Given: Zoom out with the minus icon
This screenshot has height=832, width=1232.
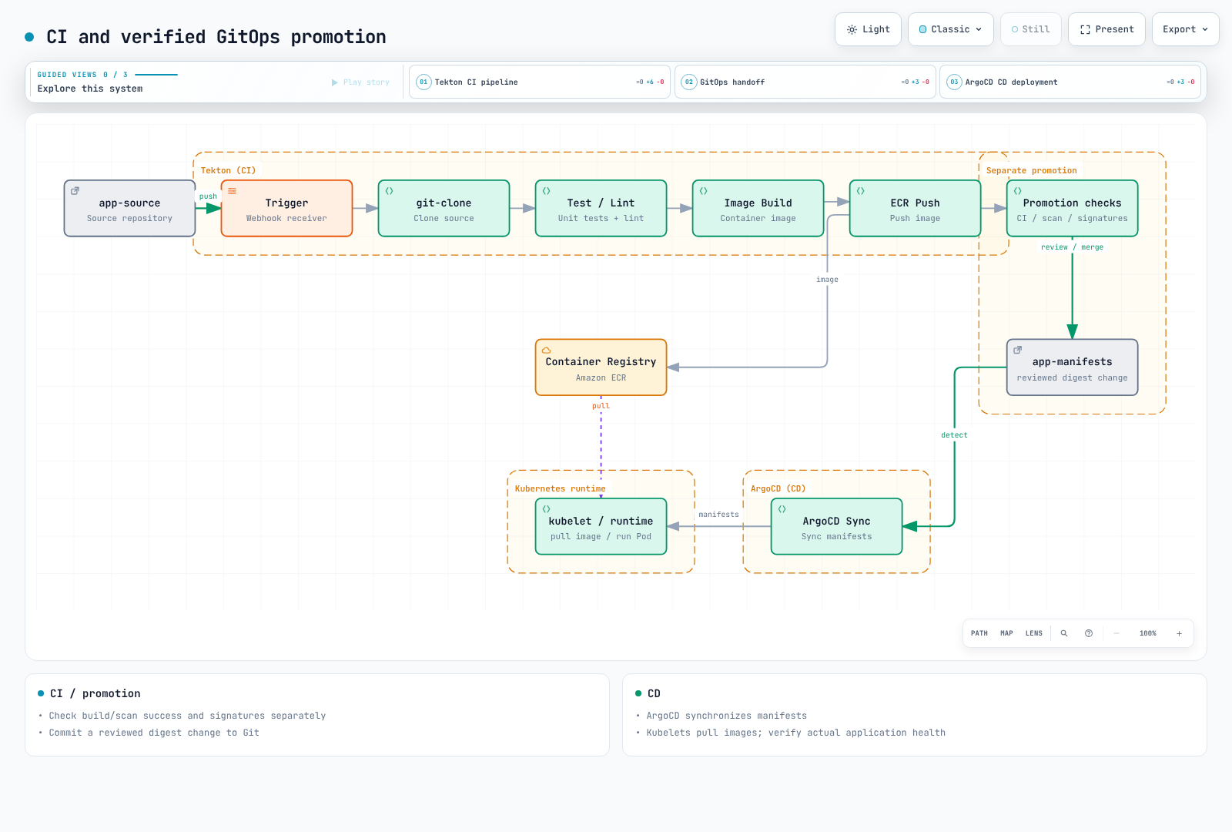Looking at the screenshot, I should (x=1116, y=633).
